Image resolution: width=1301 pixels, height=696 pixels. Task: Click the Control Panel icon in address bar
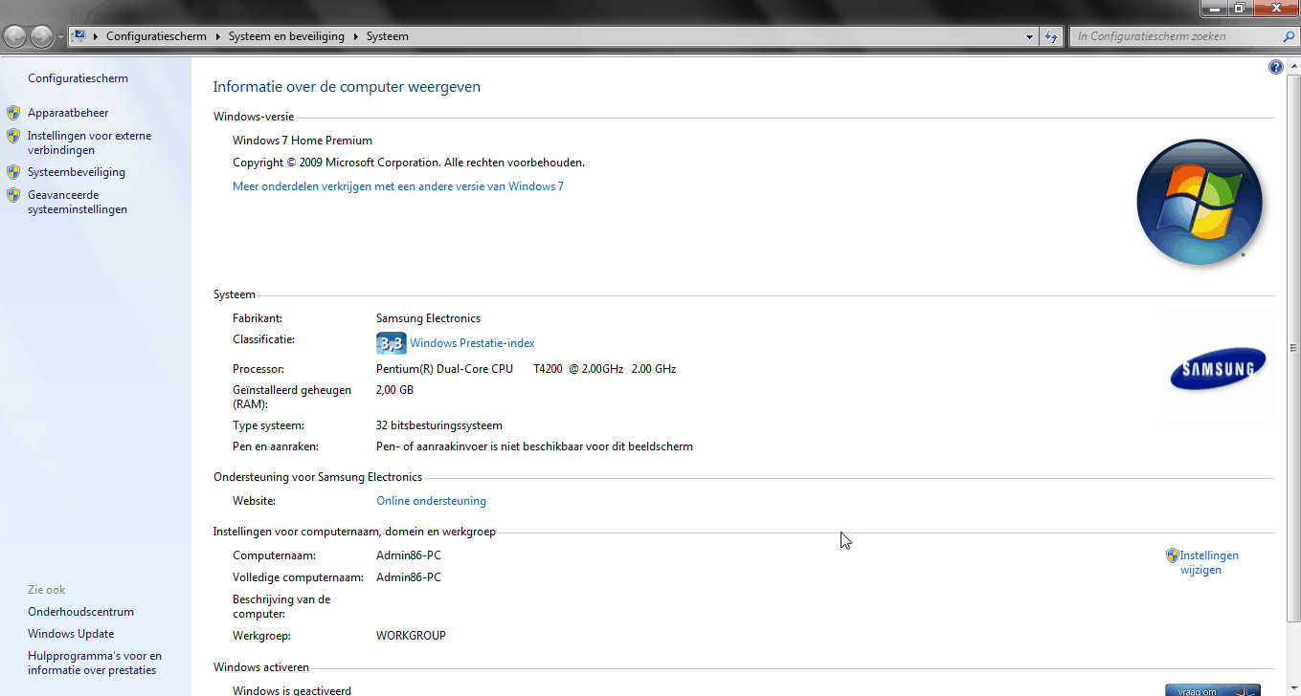coord(79,36)
